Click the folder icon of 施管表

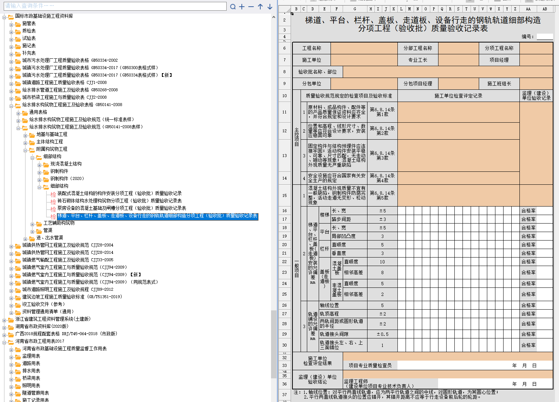pos(18,24)
